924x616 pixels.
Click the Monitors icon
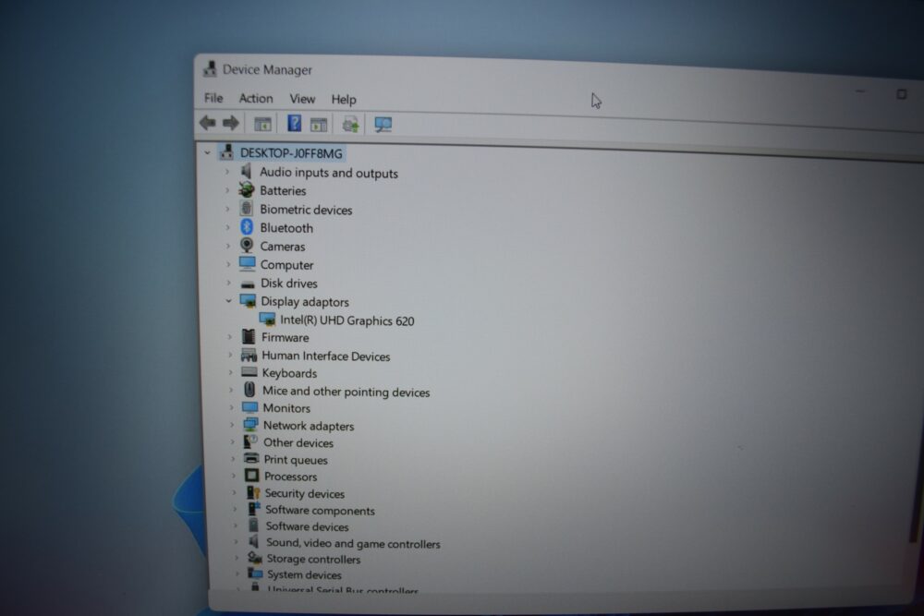(249, 407)
